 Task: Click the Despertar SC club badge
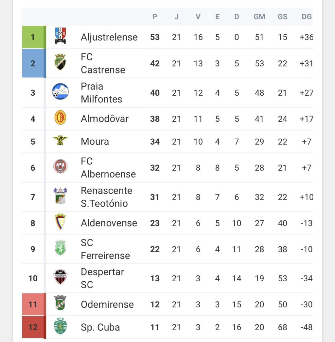[60, 278]
